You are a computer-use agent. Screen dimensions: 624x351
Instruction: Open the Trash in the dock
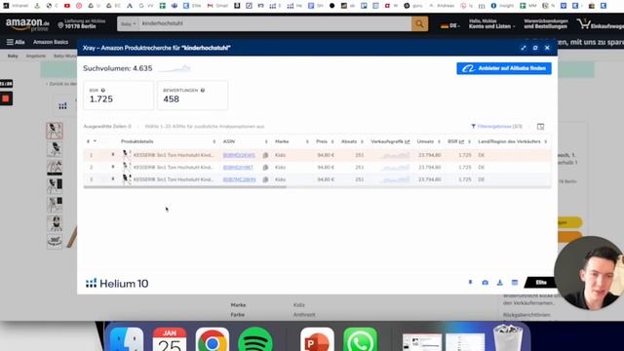pyautogui.click(x=508, y=338)
